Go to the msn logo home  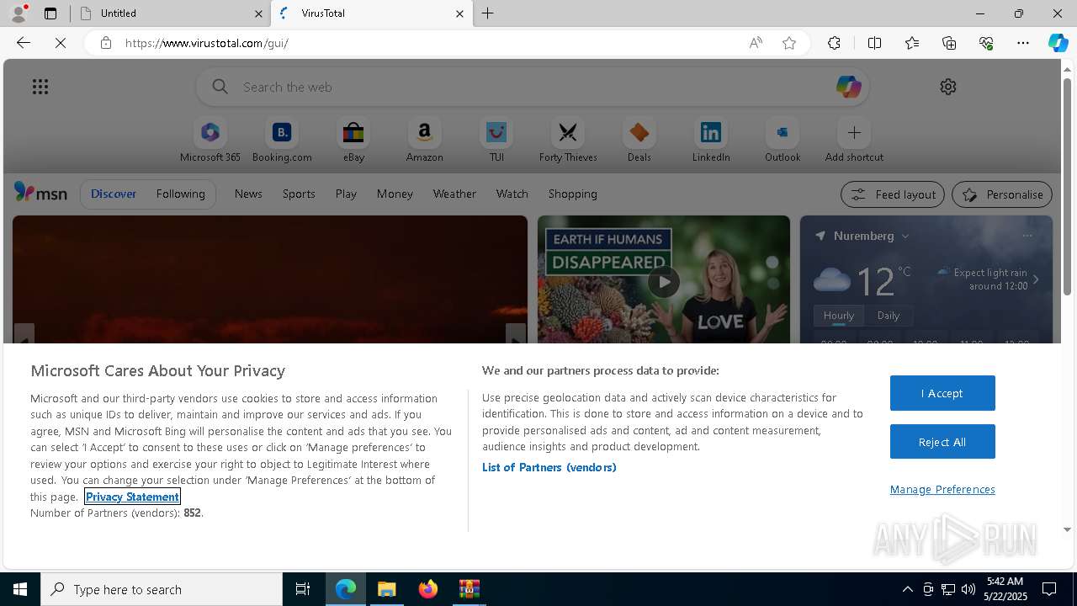point(40,193)
